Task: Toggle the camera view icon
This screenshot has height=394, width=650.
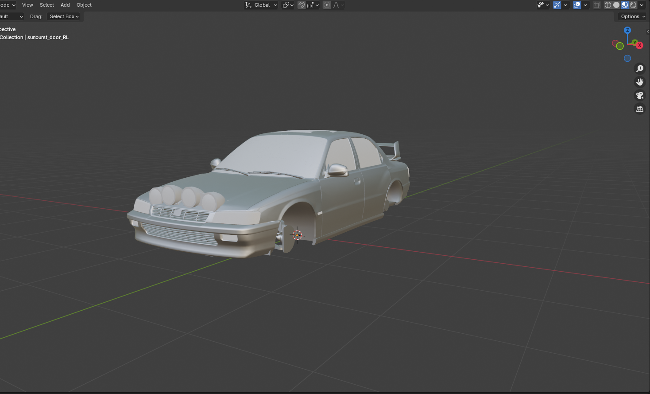Action: click(x=640, y=95)
